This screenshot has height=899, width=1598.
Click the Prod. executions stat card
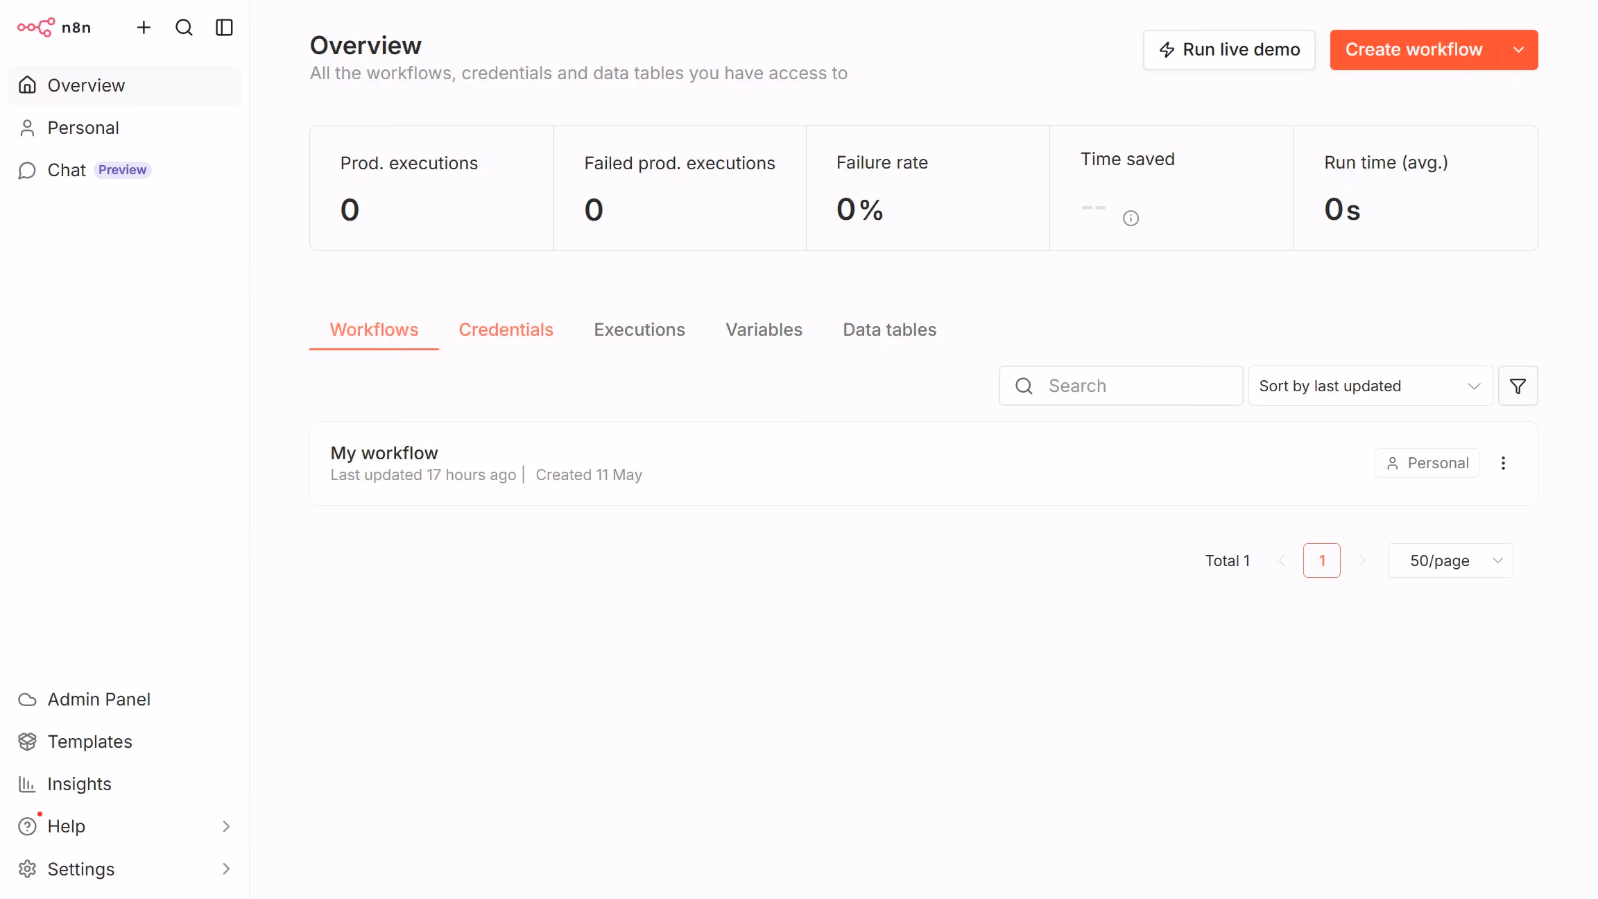tap(432, 188)
